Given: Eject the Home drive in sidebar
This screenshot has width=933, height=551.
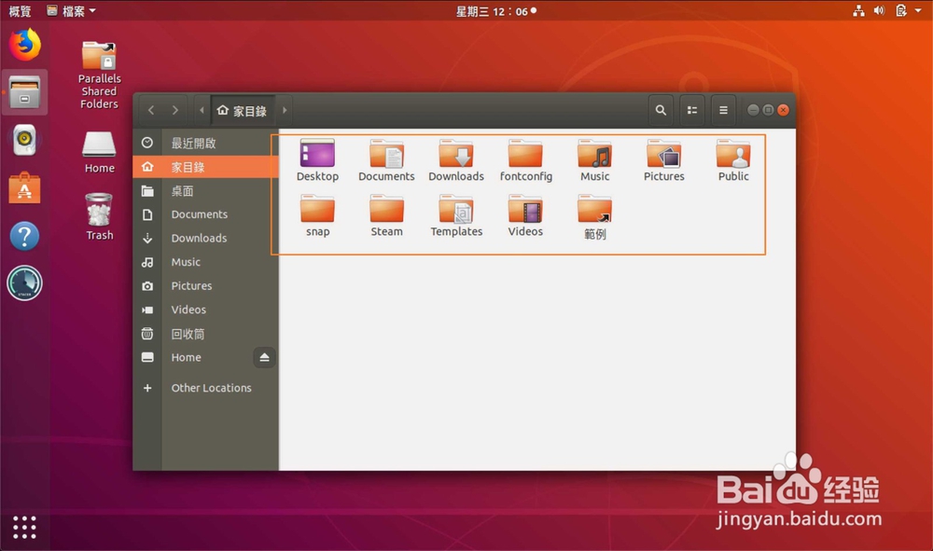Looking at the screenshot, I should click(264, 357).
